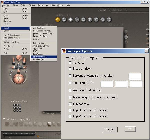
Task: Choose Smooth Lined display style sphere
Action: [54, 124]
